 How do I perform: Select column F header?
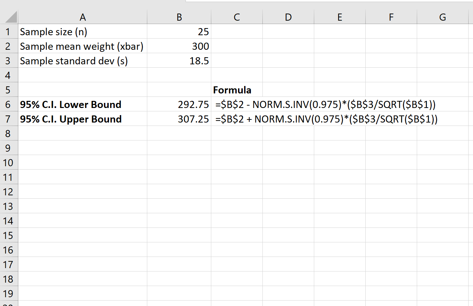click(x=391, y=17)
